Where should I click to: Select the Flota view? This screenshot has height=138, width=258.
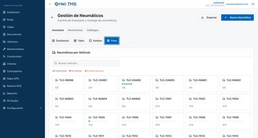tap(112, 41)
